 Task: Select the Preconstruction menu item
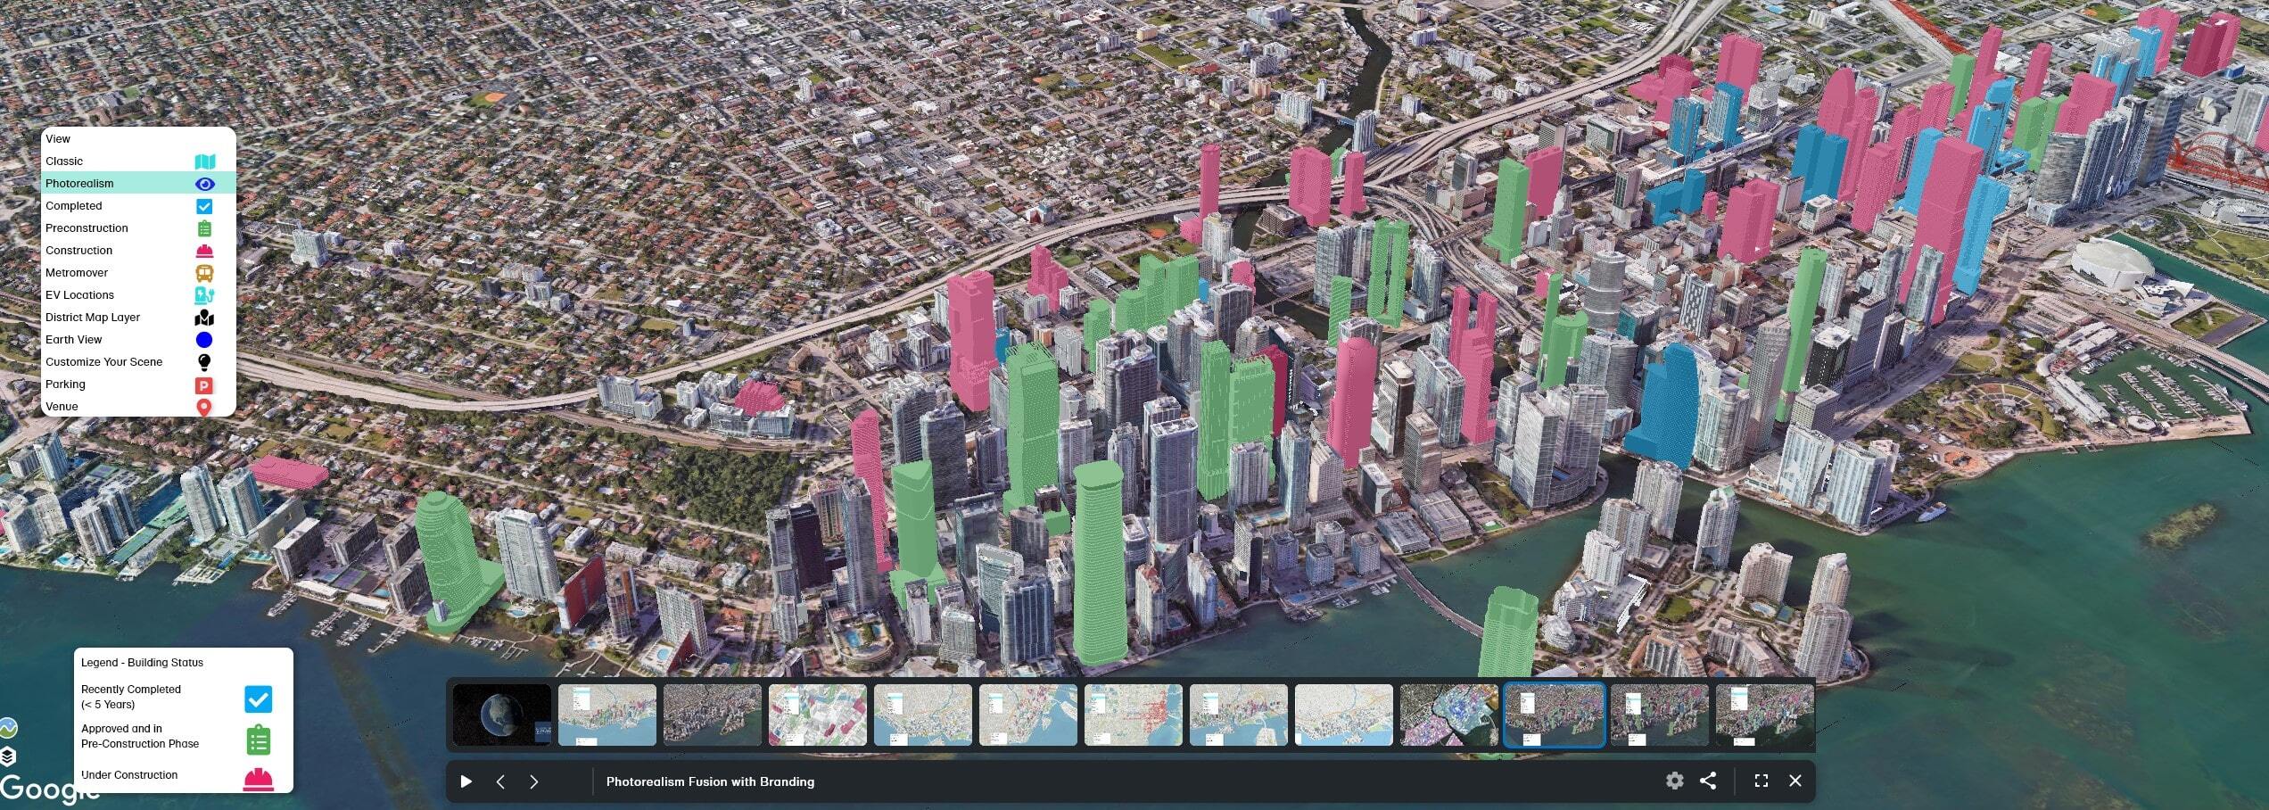click(87, 228)
